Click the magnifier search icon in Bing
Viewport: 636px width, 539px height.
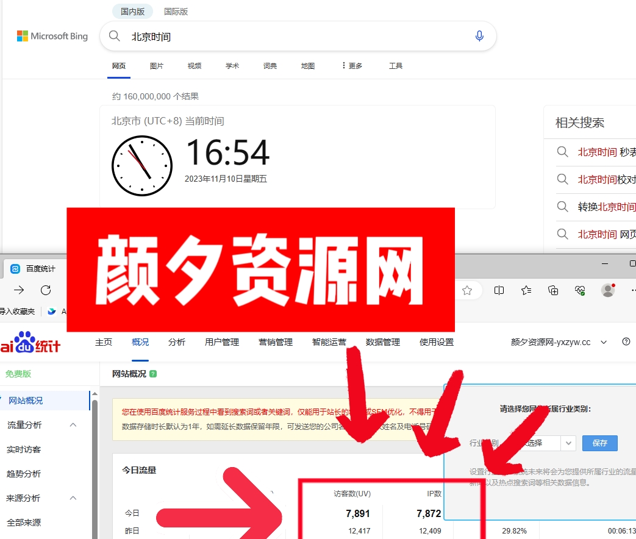pyautogui.click(x=114, y=36)
